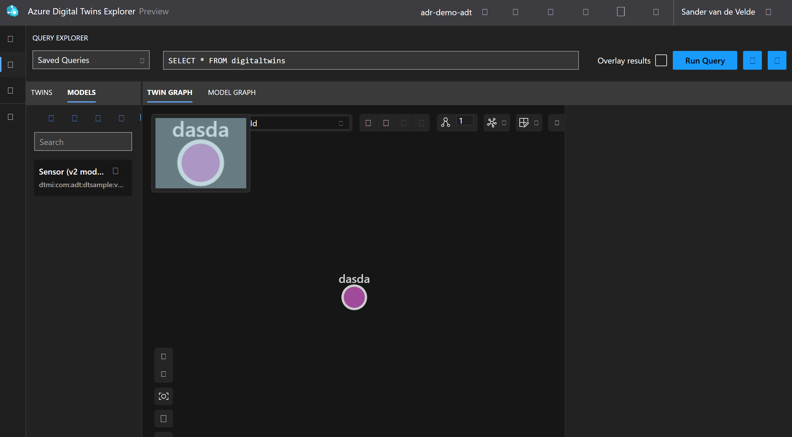Center the graph with the focus icon

click(164, 396)
